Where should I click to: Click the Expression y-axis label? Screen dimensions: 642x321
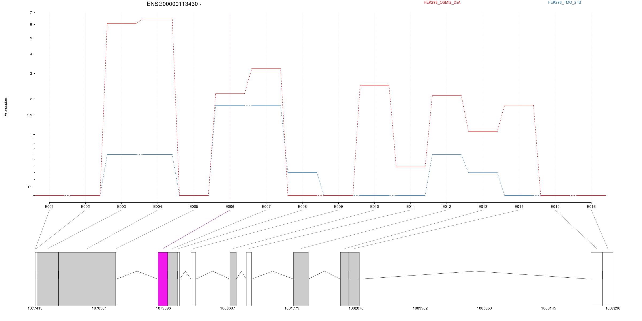pyautogui.click(x=6, y=107)
